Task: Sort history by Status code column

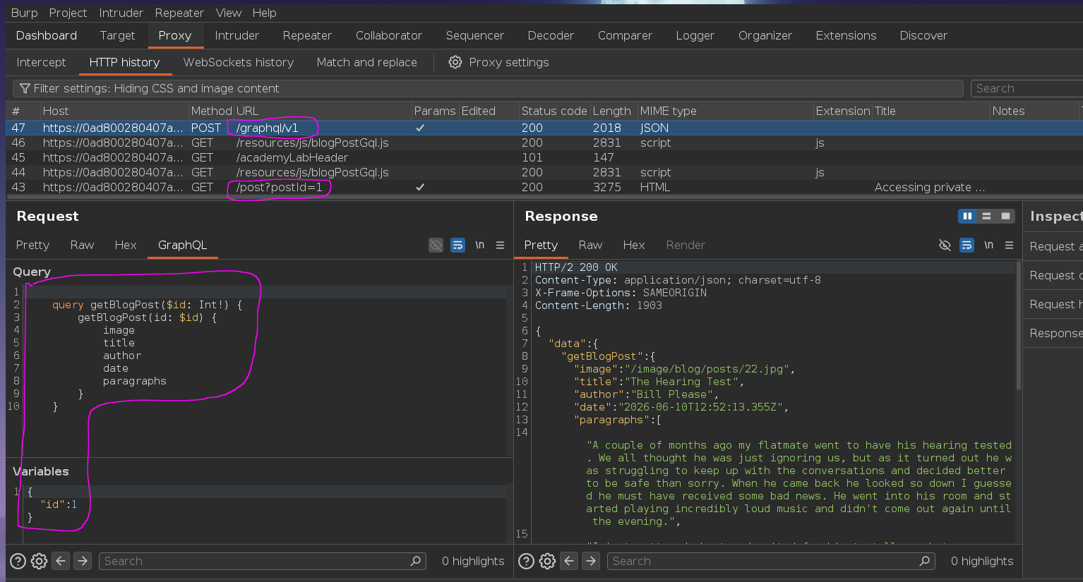Action: coord(554,111)
